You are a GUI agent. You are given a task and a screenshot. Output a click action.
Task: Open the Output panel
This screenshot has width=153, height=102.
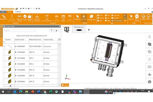pos(65,85)
